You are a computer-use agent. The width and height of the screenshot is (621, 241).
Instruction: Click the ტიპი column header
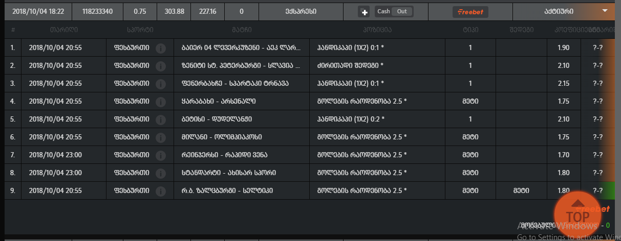tap(470, 30)
